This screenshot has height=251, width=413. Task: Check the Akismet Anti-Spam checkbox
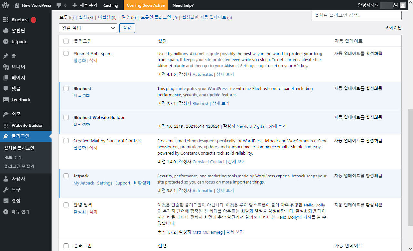(66, 54)
